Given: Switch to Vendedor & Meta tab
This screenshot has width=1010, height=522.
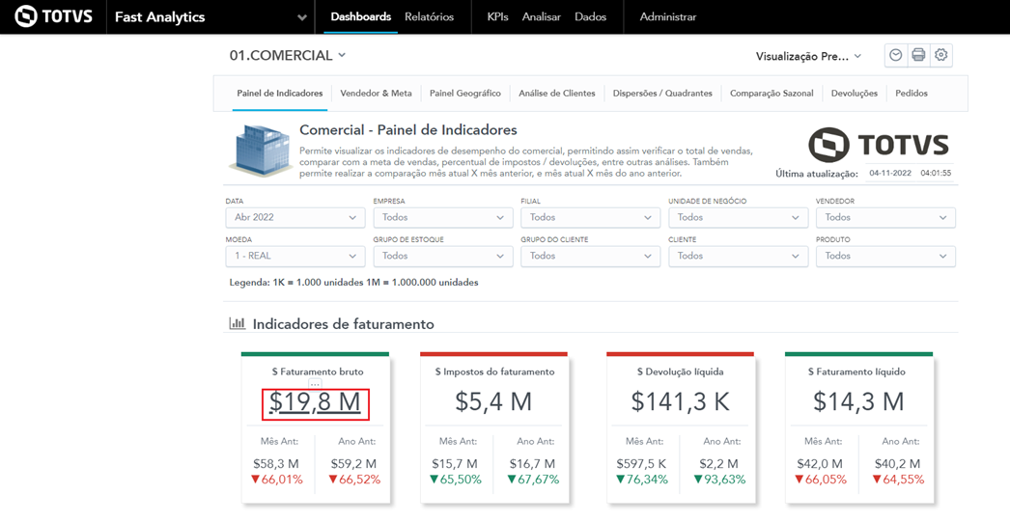Looking at the screenshot, I should (x=377, y=94).
